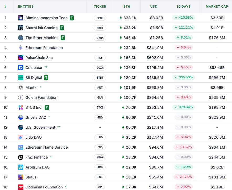The height and width of the screenshot is (190, 232).
Task: Click the Ethereum Name Service logo icon
Action: coord(21,147)
